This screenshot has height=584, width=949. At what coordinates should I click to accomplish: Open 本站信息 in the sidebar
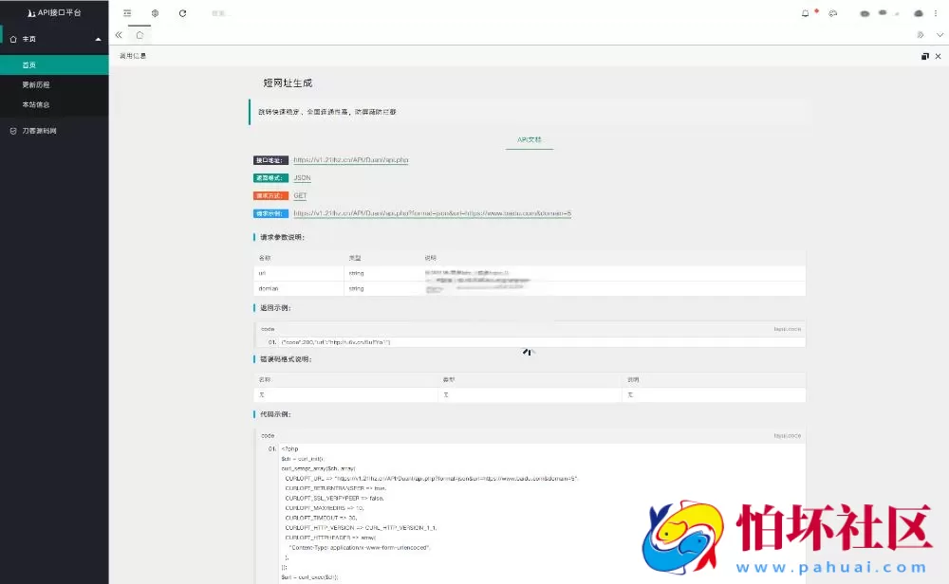[x=36, y=104]
